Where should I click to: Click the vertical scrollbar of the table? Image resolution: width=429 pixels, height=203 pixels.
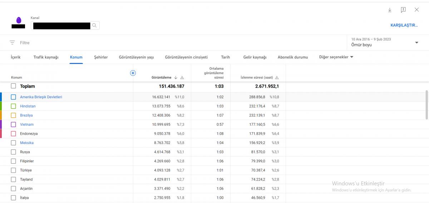[x=426, y=105]
